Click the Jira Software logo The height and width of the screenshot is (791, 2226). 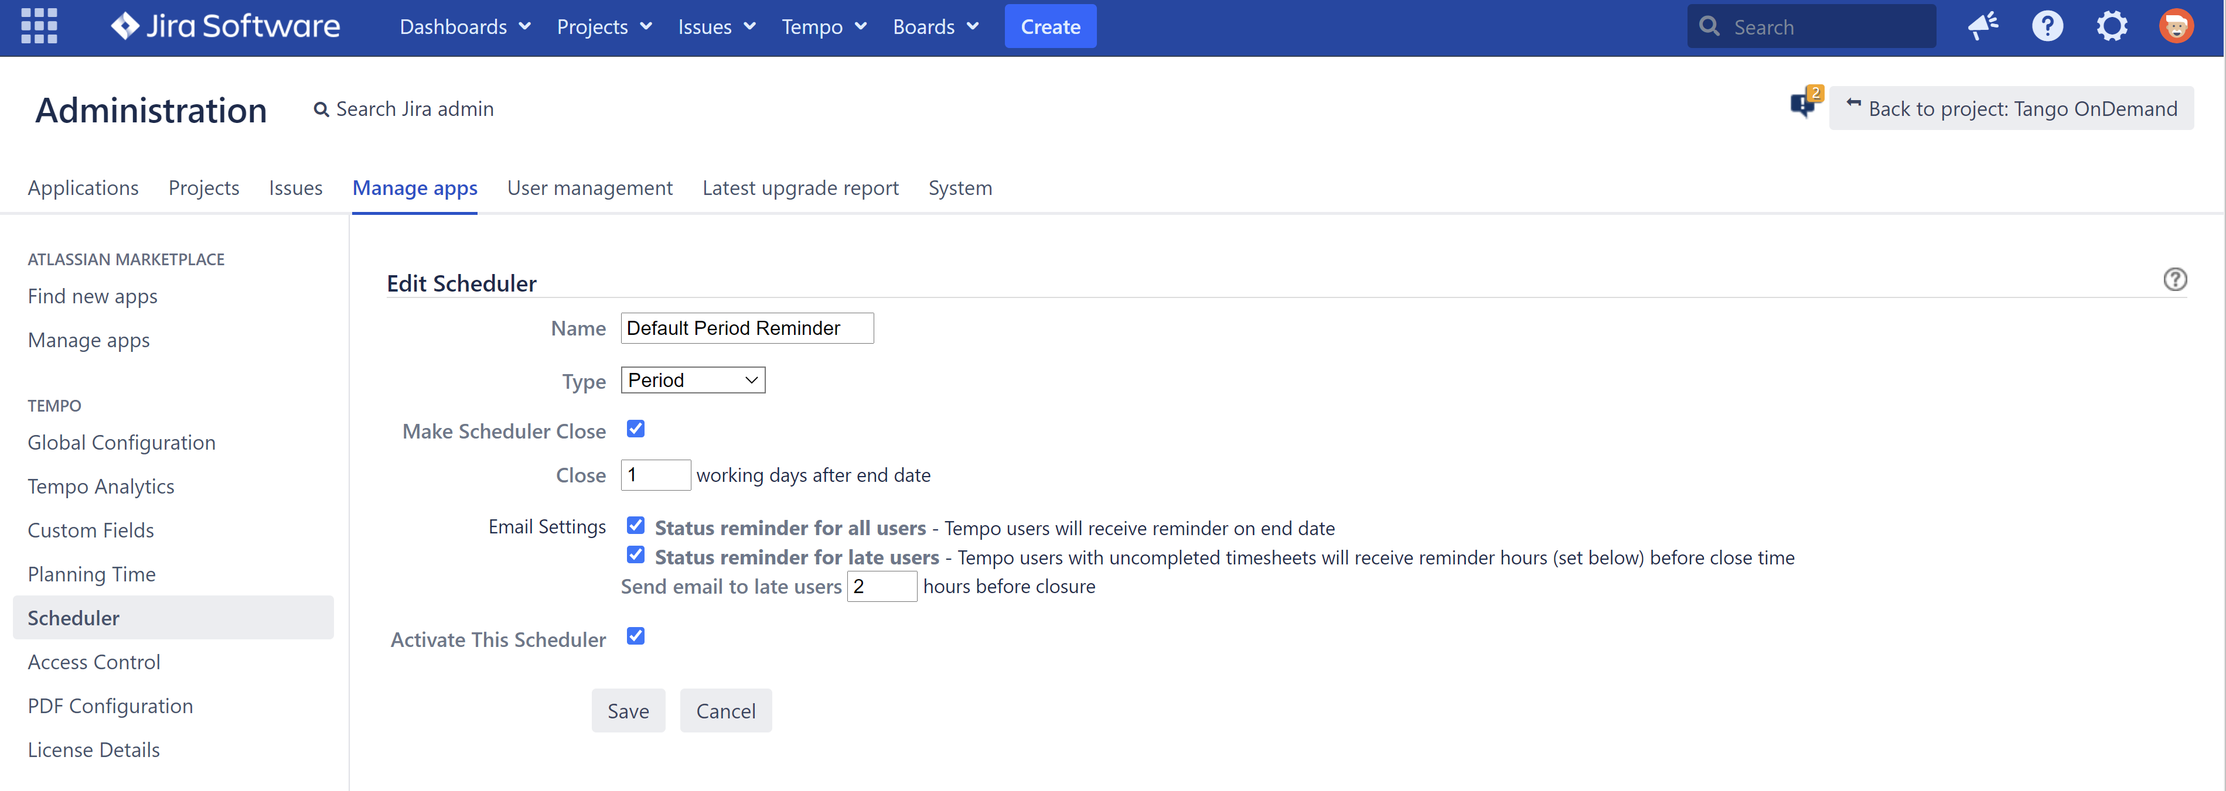click(x=226, y=26)
